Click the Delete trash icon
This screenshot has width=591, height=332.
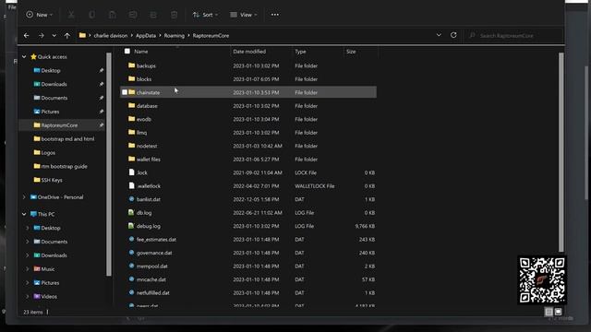pyautogui.click(x=174, y=15)
